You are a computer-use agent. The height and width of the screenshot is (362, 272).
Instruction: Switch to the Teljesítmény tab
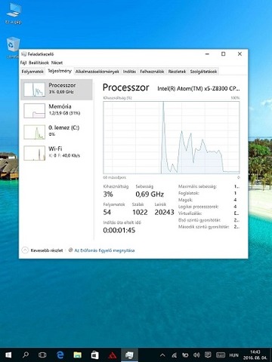click(60, 71)
